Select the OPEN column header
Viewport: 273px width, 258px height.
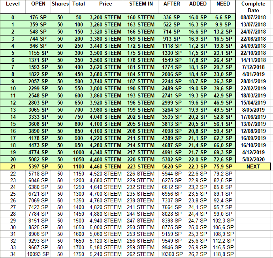[x=38, y=4]
